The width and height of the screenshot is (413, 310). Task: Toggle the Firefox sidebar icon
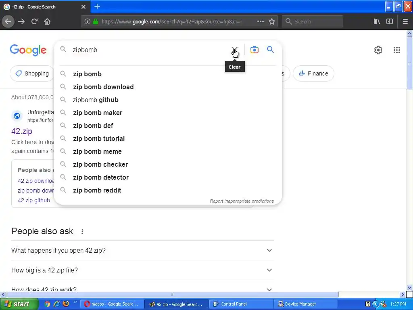390,22
